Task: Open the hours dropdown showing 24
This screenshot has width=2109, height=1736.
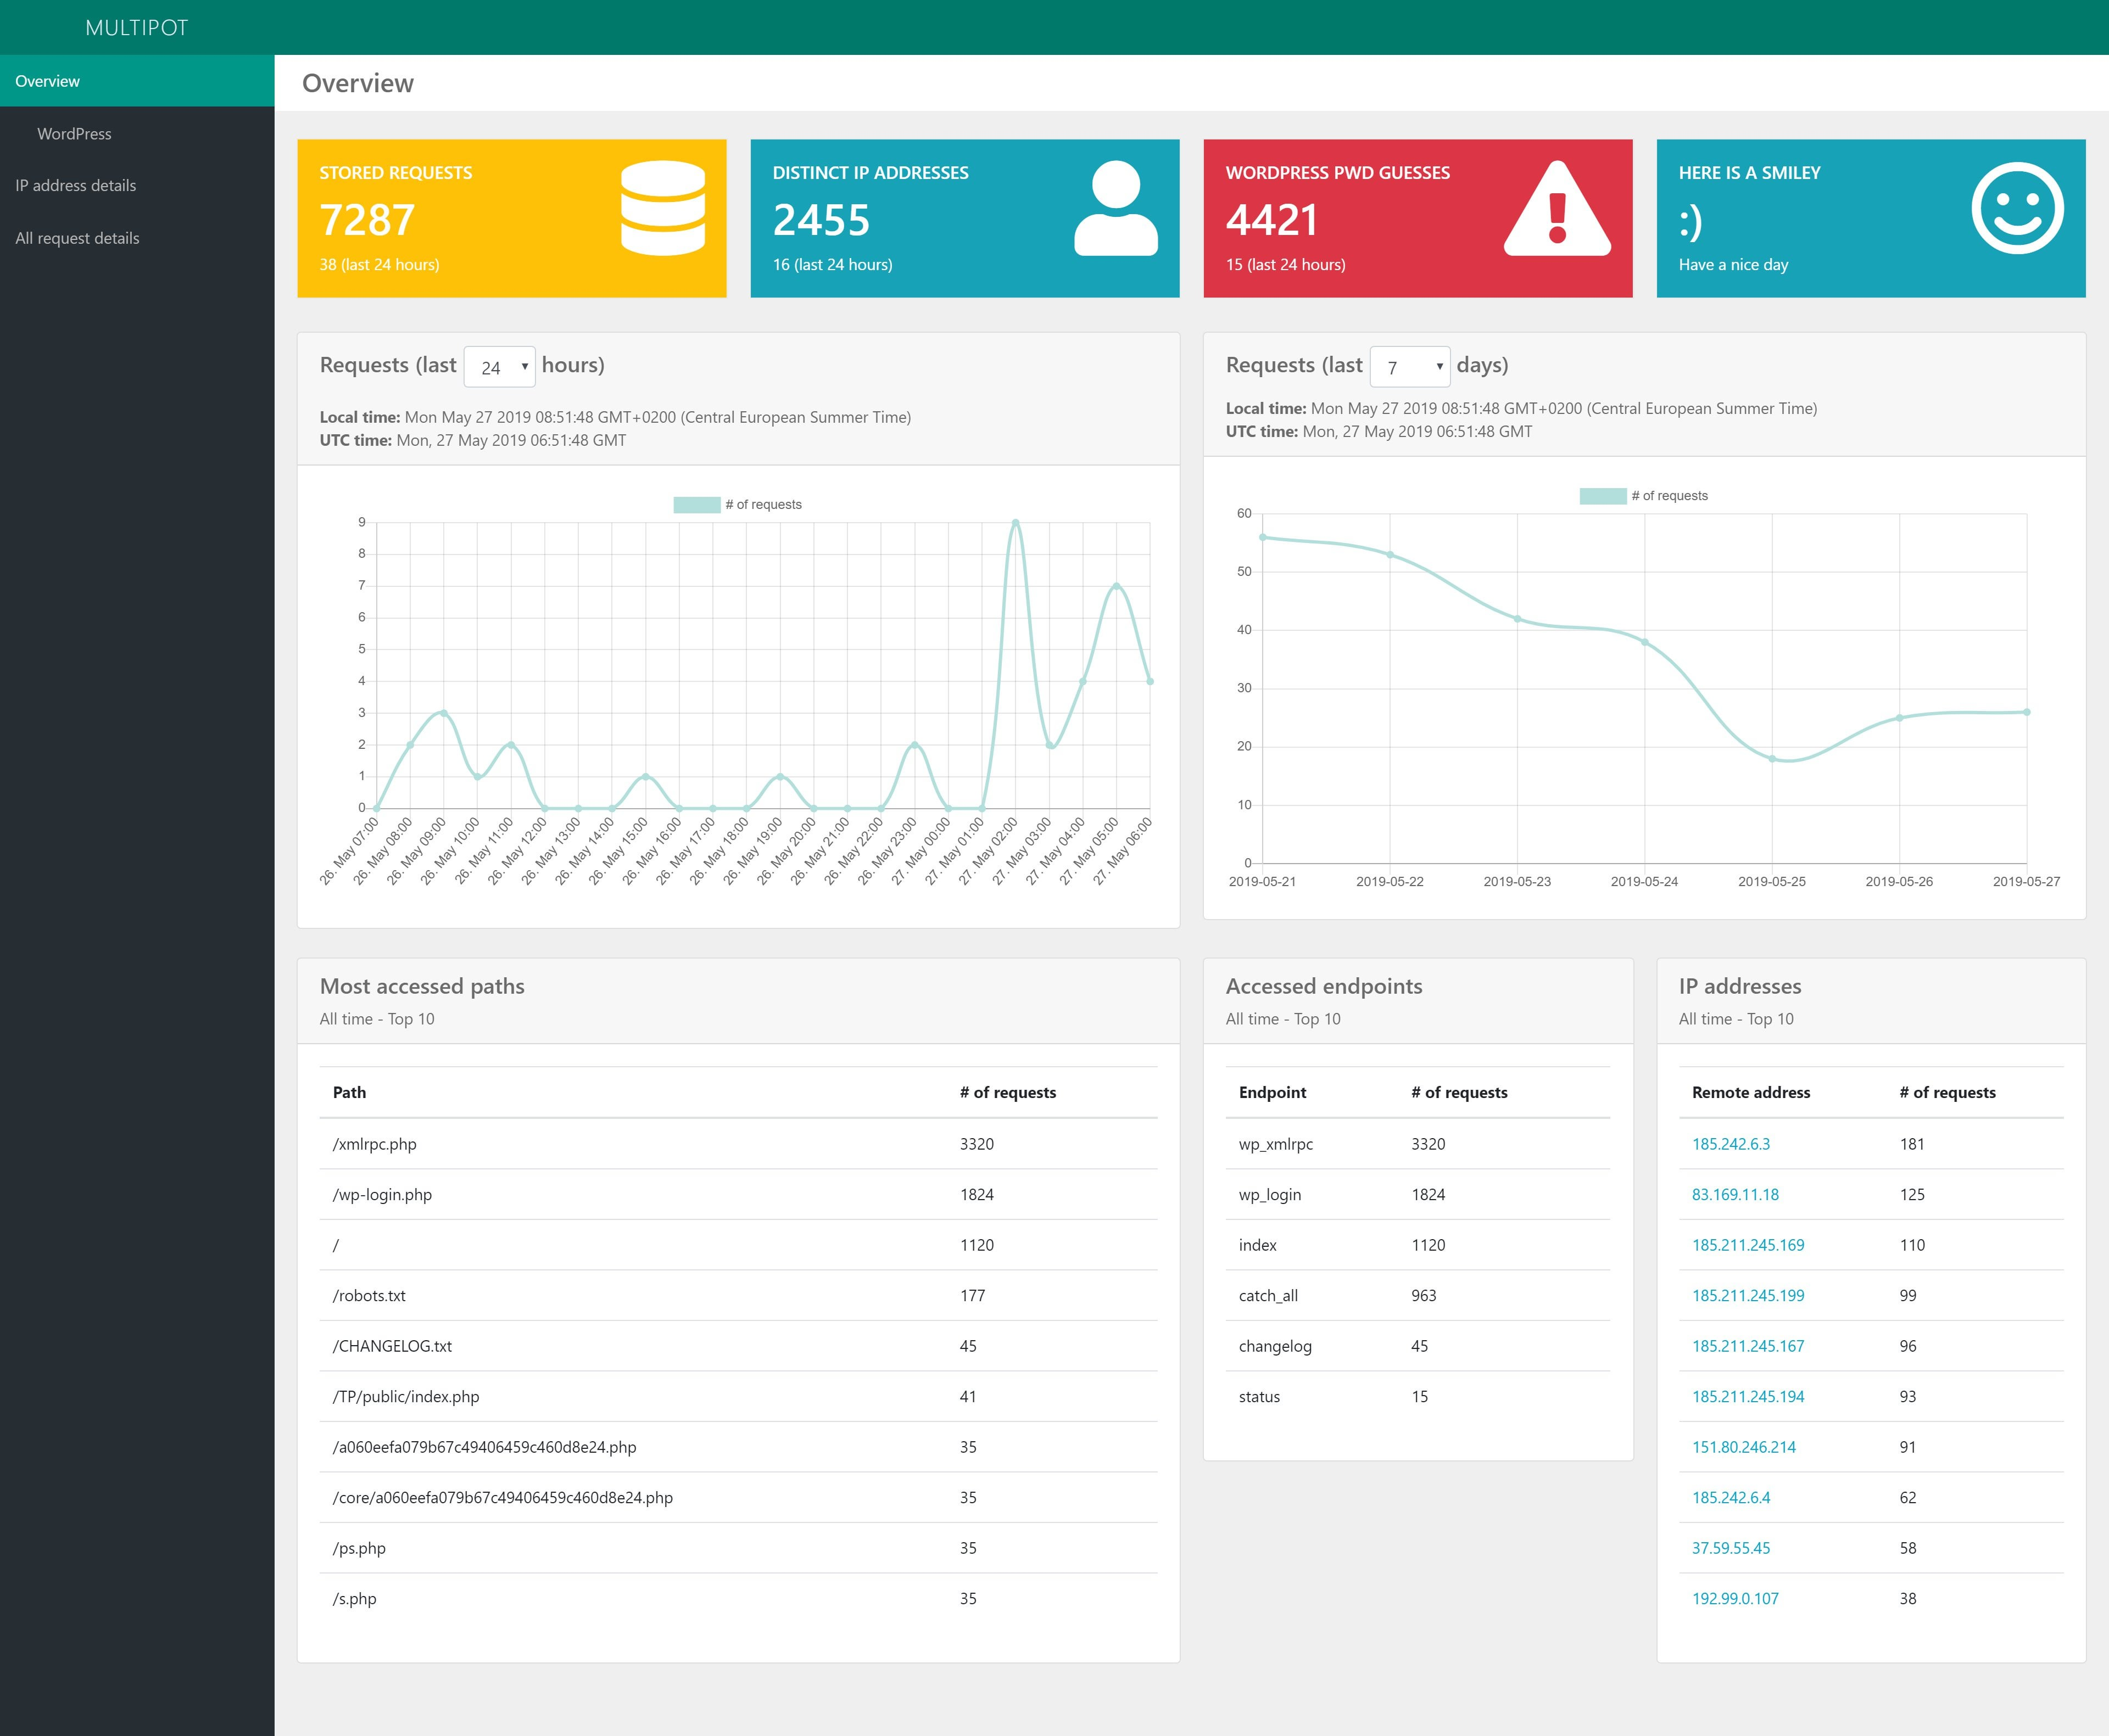Action: (x=500, y=367)
